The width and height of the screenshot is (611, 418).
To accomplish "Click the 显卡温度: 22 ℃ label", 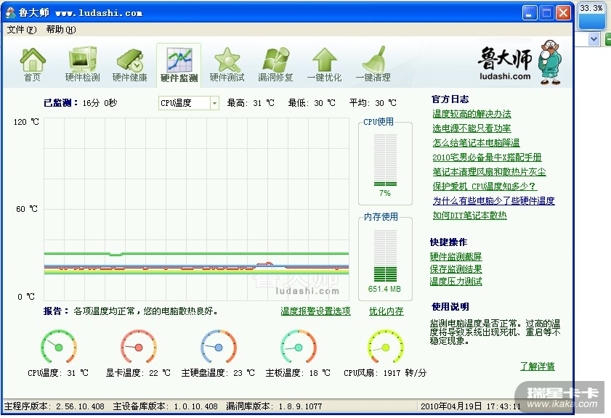I will pyautogui.click(x=138, y=373).
